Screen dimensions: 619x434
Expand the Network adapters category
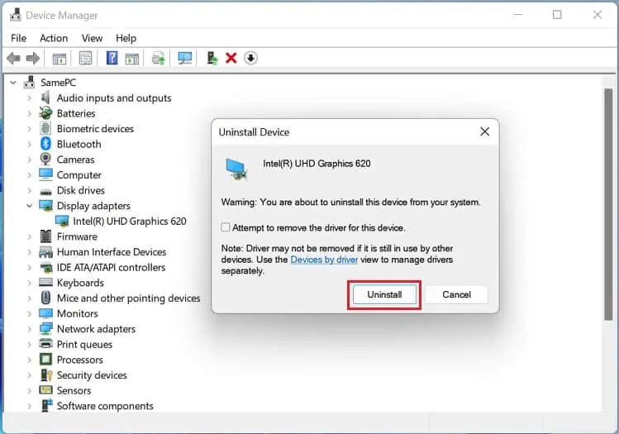tap(30, 329)
